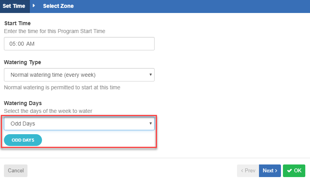Click the arrow icon between Set Time and Select Zone
Screen dimensions: 310x181
click(x=34, y=6)
